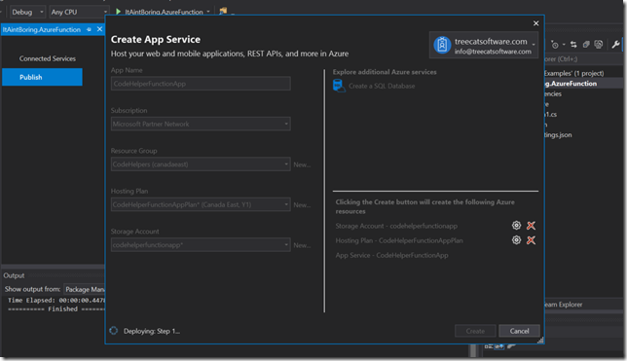Viewport: 627px width, 361px height.
Task: Open the Resource Group dropdown
Action: [201, 164]
